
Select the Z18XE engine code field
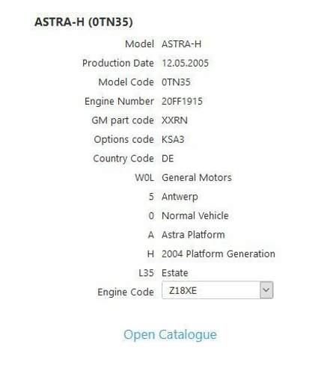click(218, 290)
